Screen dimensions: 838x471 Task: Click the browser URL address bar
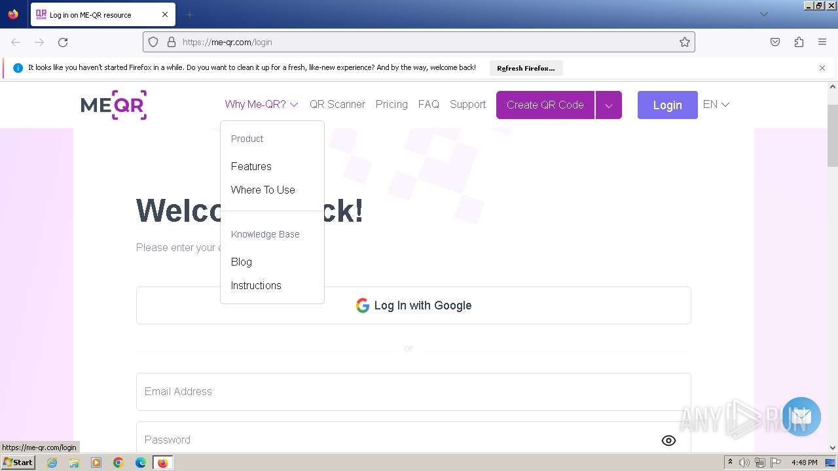(419, 42)
